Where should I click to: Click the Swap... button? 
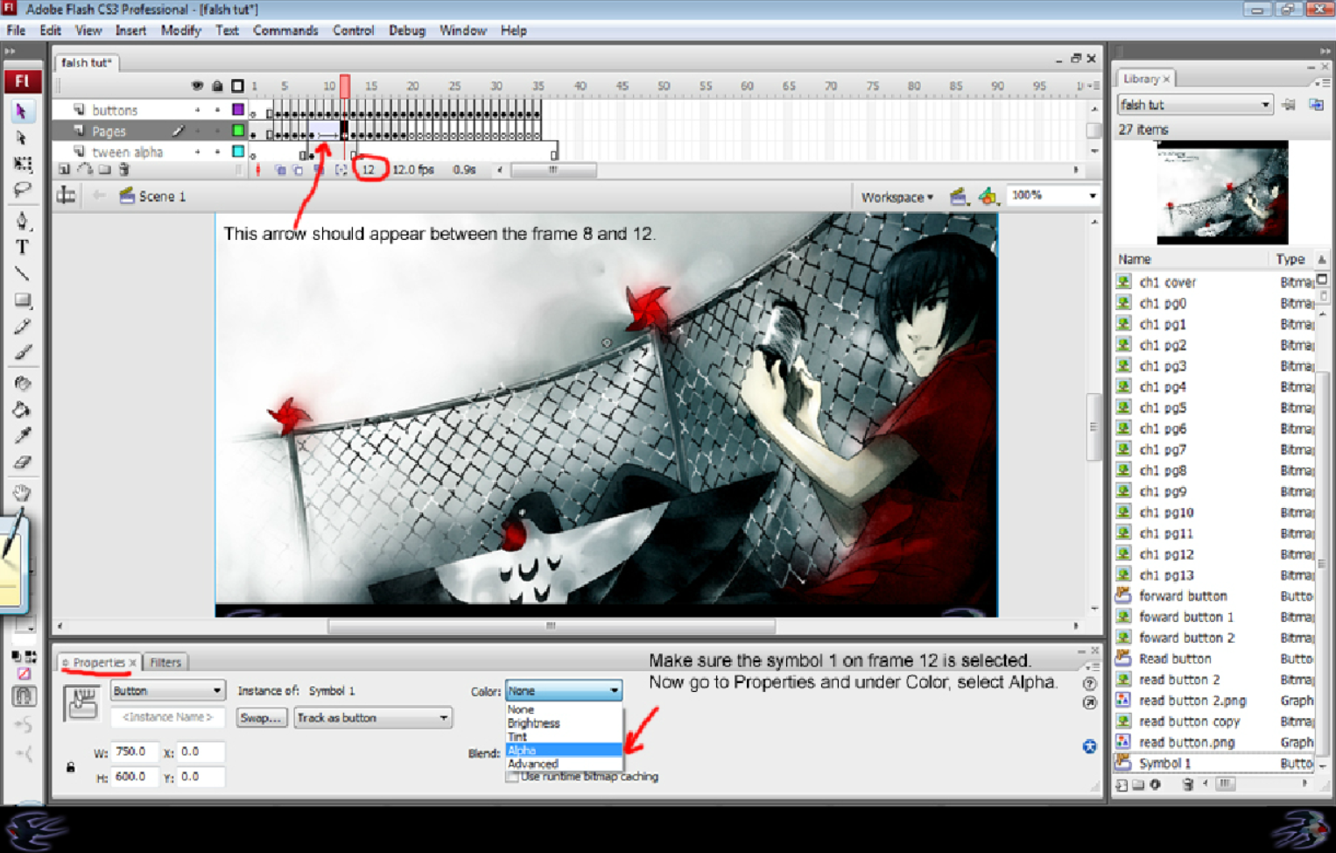(x=261, y=717)
